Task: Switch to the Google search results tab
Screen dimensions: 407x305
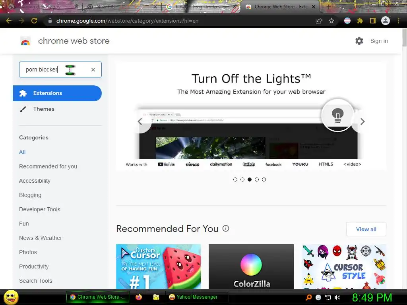Action: click(201, 7)
